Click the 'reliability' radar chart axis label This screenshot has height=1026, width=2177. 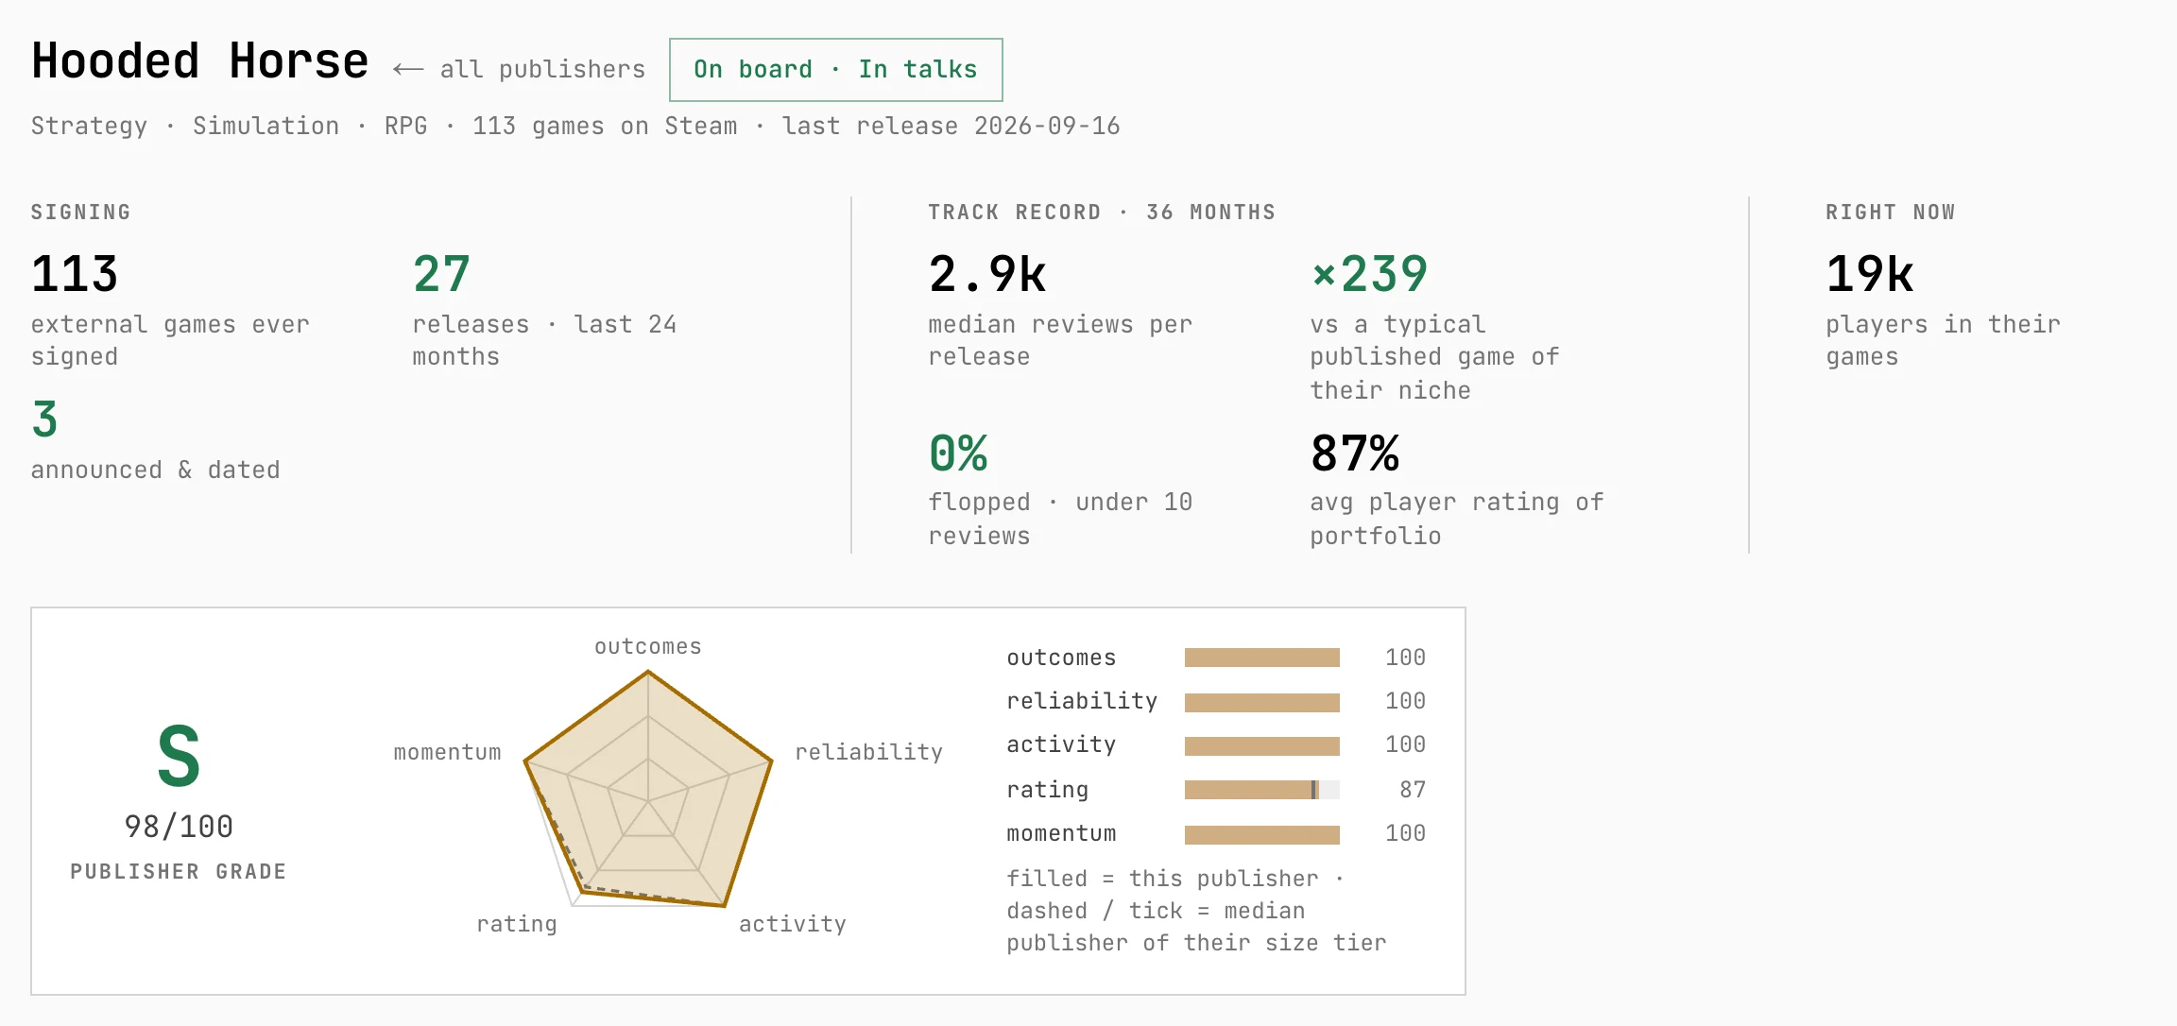[x=868, y=752]
